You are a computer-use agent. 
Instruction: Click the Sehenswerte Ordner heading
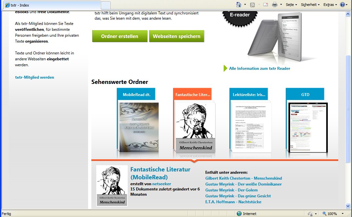pos(120,82)
